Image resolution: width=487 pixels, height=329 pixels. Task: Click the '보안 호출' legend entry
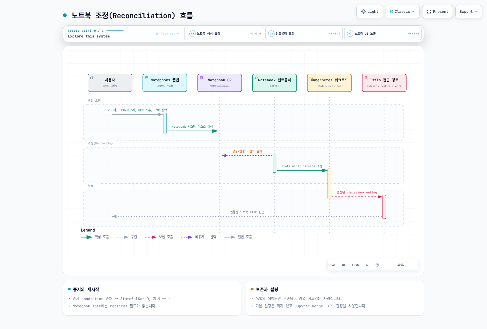click(159, 237)
